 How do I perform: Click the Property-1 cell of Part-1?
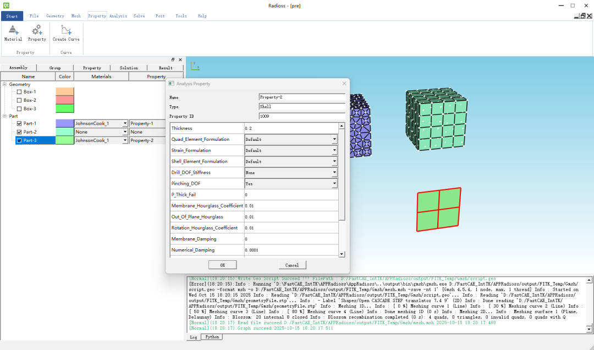[x=148, y=124]
